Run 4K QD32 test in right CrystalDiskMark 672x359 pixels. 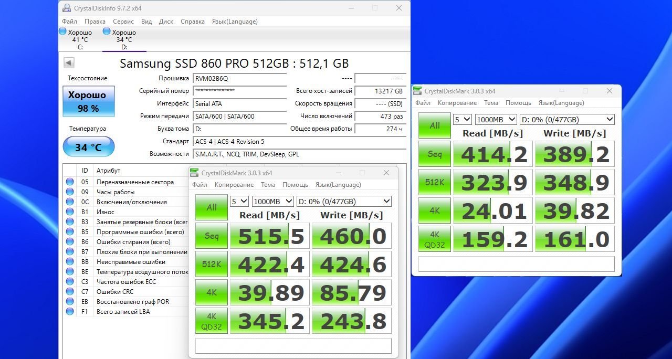[x=435, y=239]
